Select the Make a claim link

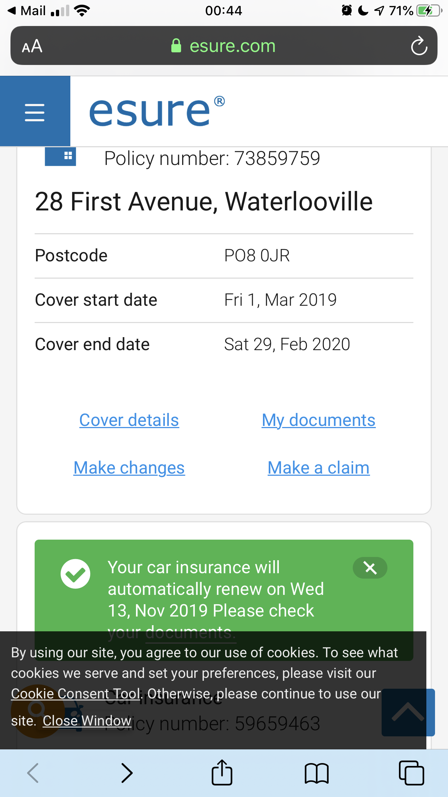tap(319, 468)
